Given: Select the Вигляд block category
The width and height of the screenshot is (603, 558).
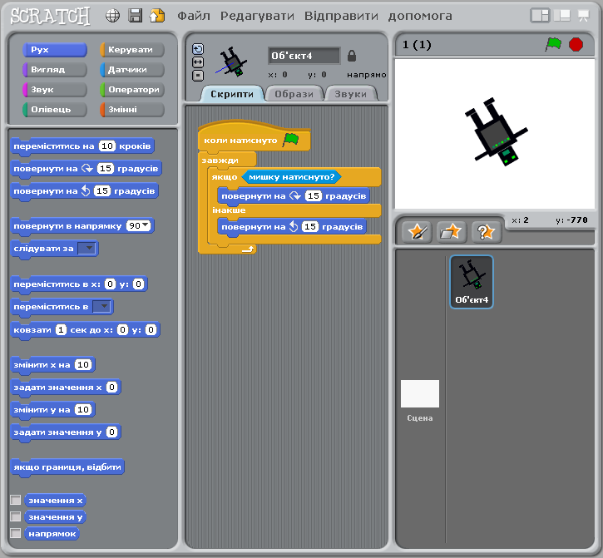Looking at the screenshot, I should (55, 70).
